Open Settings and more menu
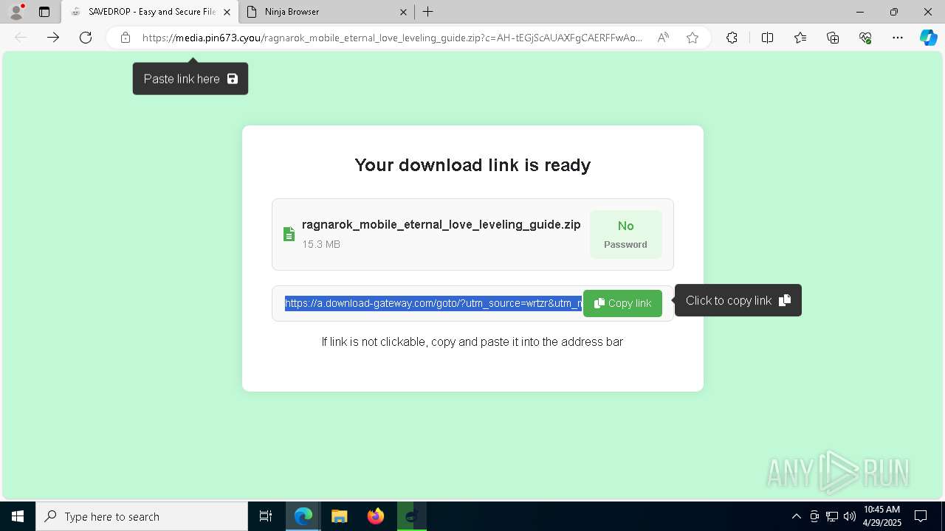945x531 pixels. pyautogui.click(x=898, y=38)
